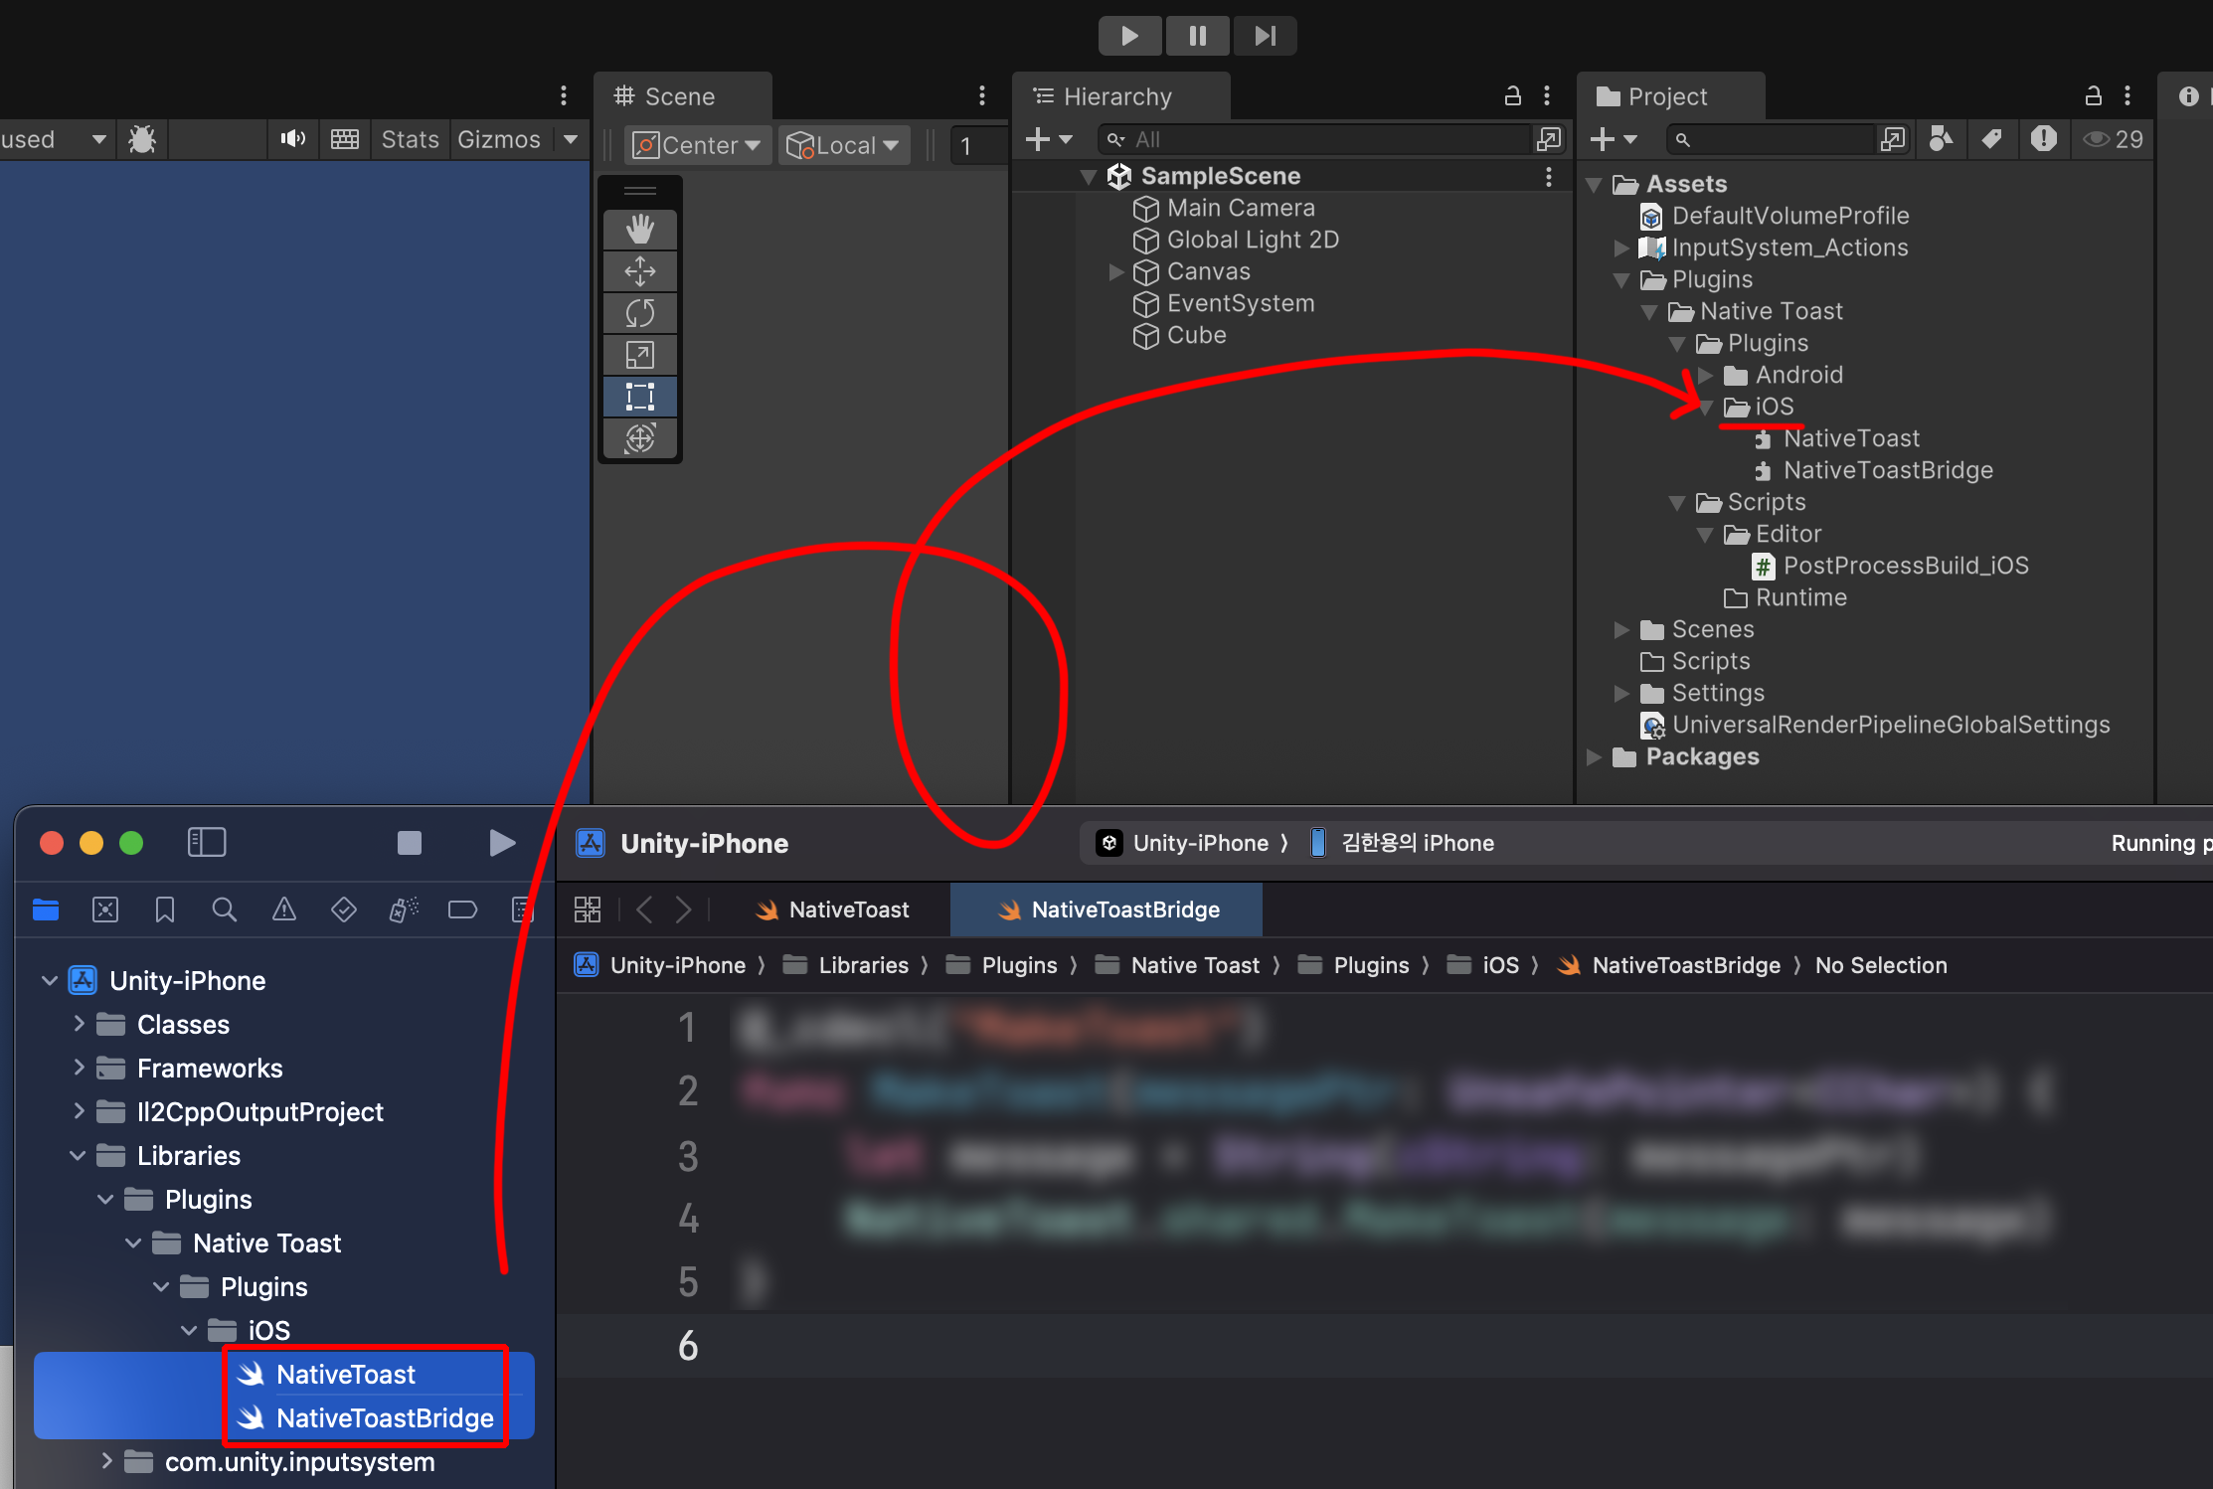Click the Unity Pause button
The height and width of the screenshot is (1489, 2213).
(x=1198, y=36)
